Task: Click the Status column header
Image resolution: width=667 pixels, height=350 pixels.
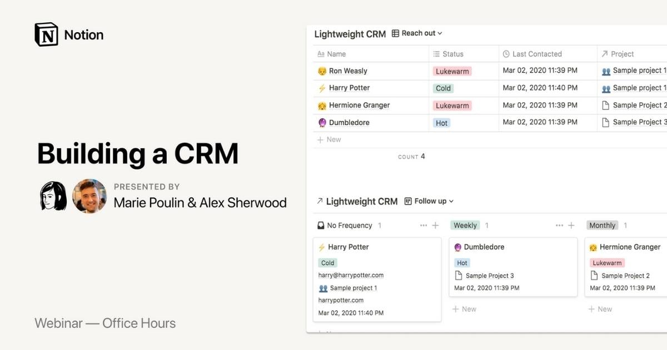Action: 452,54
